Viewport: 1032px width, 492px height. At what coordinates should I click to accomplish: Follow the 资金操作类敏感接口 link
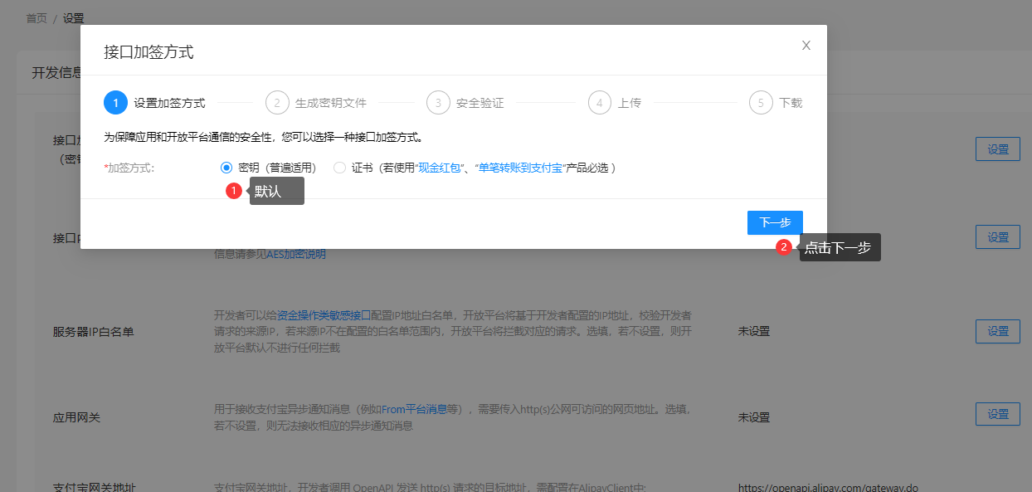point(324,315)
